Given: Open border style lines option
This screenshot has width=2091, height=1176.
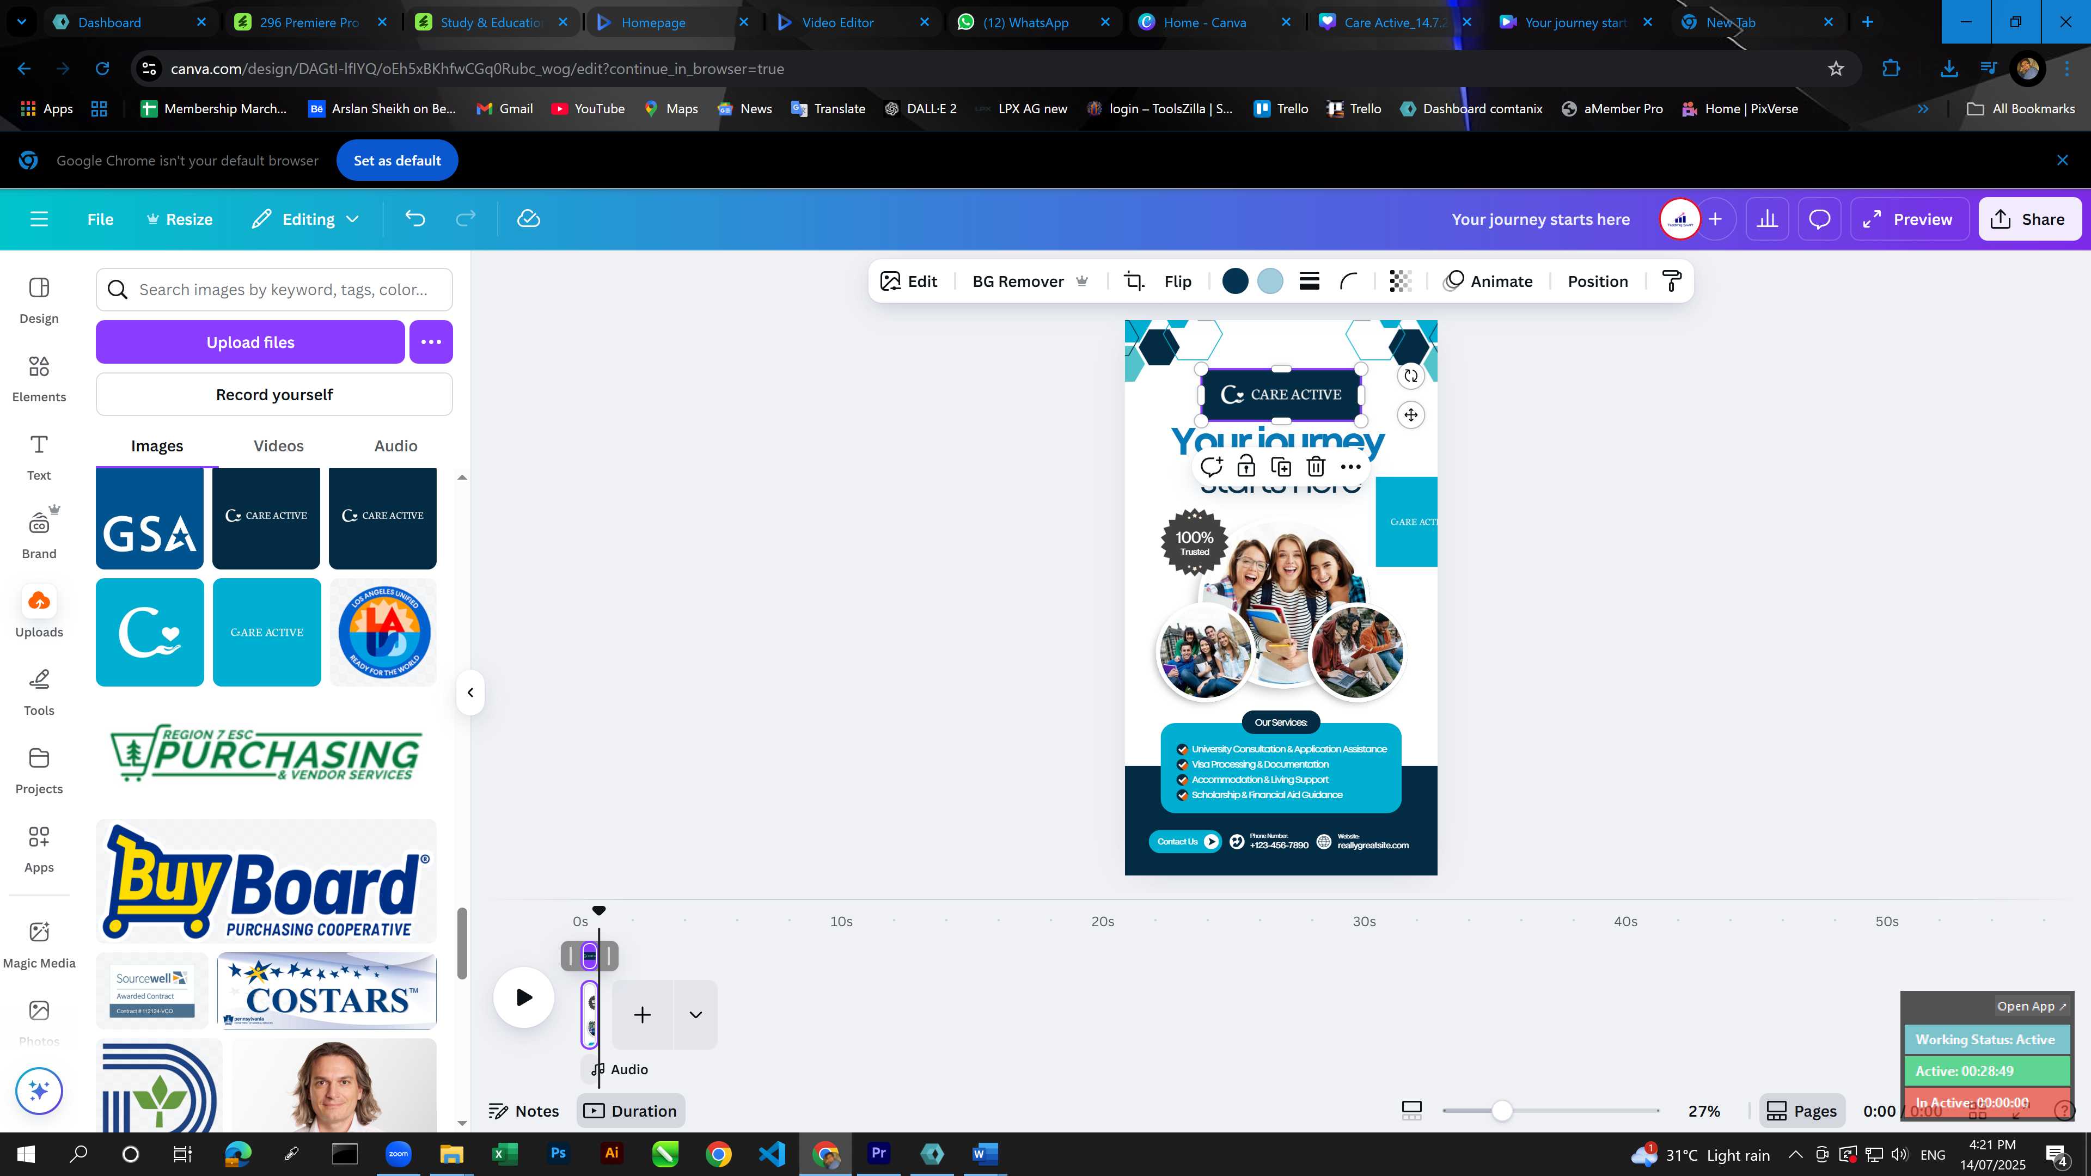Looking at the screenshot, I should [1309, 281].
